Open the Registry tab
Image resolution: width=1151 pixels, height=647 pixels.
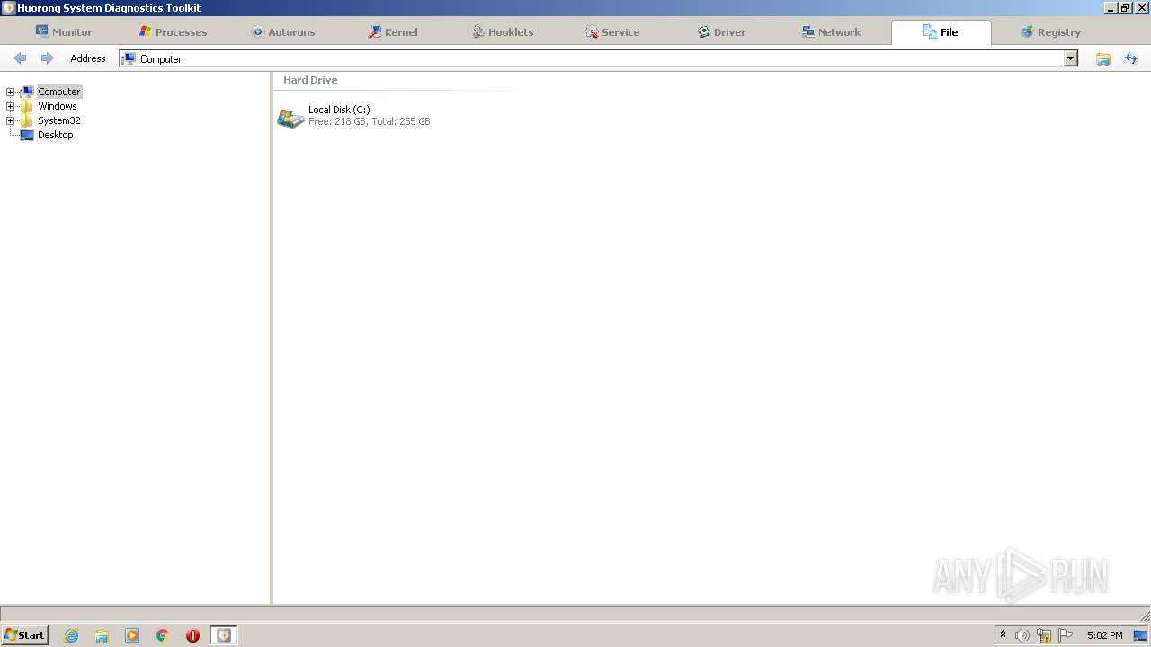(x=1050, y=32)
